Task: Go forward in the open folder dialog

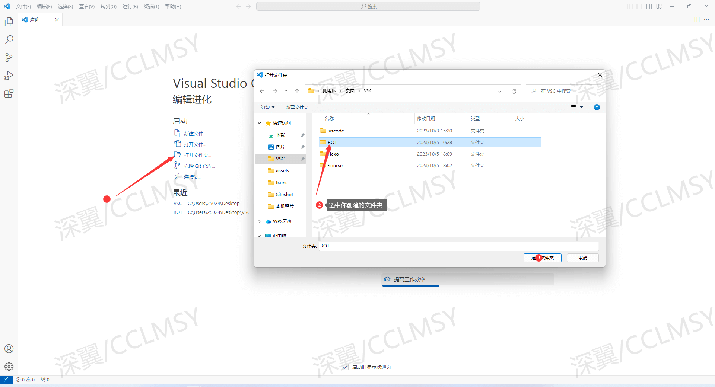Action: [275, 91]
